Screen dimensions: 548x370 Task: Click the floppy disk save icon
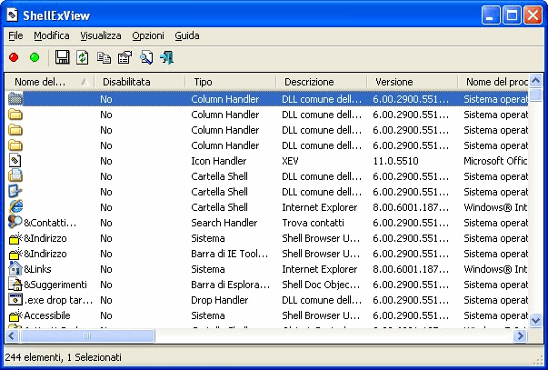coord(62,57)
